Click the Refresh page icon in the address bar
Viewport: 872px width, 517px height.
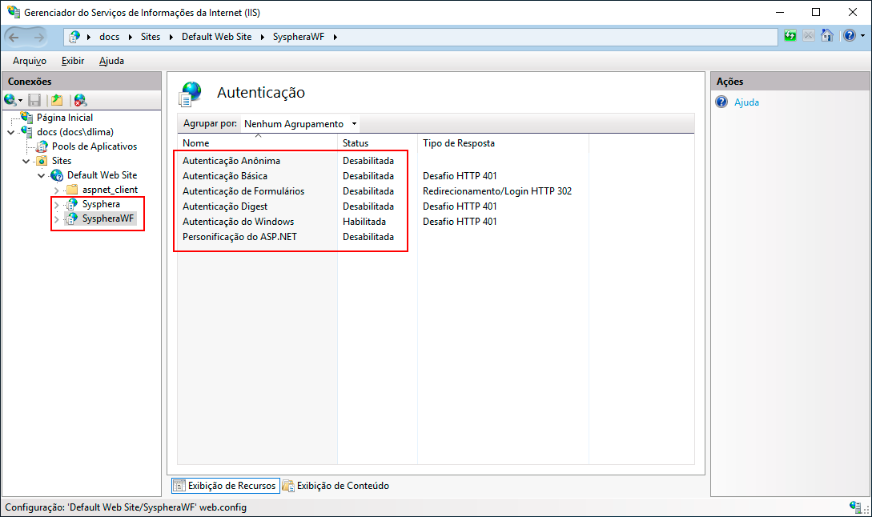[x=790, y=36]
